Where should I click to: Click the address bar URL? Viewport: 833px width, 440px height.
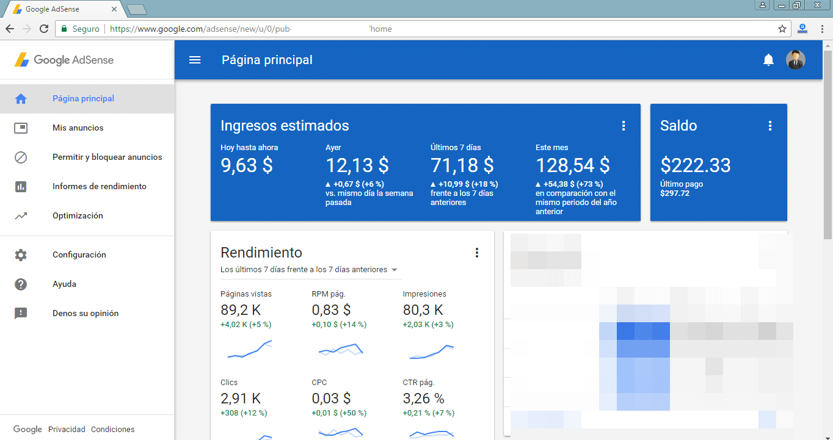pos(251,29)
